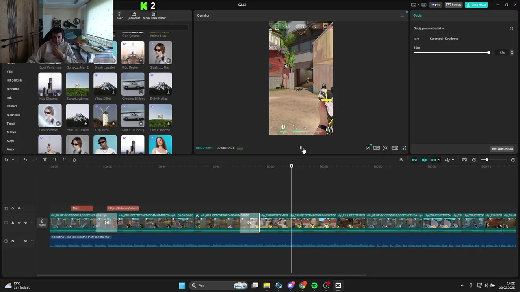The width and height of the screenshot is (520, 292).
Task: Click the Tümüne uygula button
Action: (502, 149)
